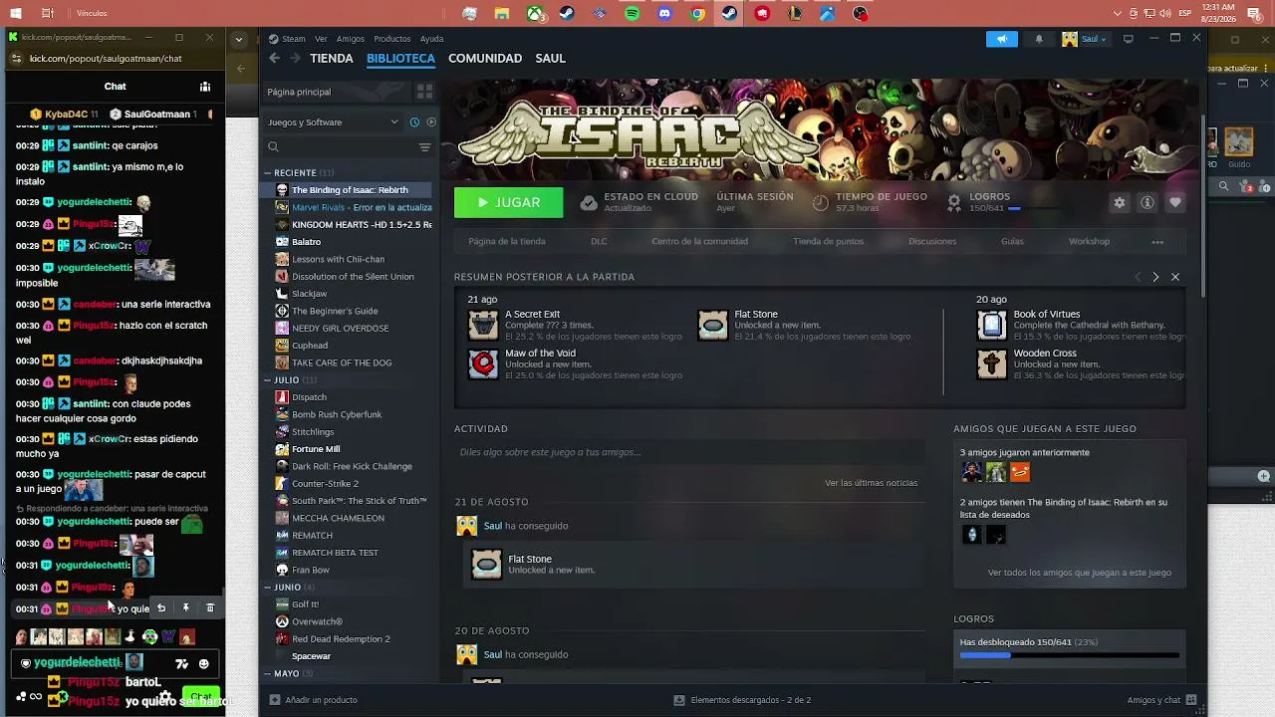Viewport: 1275px width, 717px height.
Task: Open Steam announcements megaphone icon
Action: tap(1001, 39)
